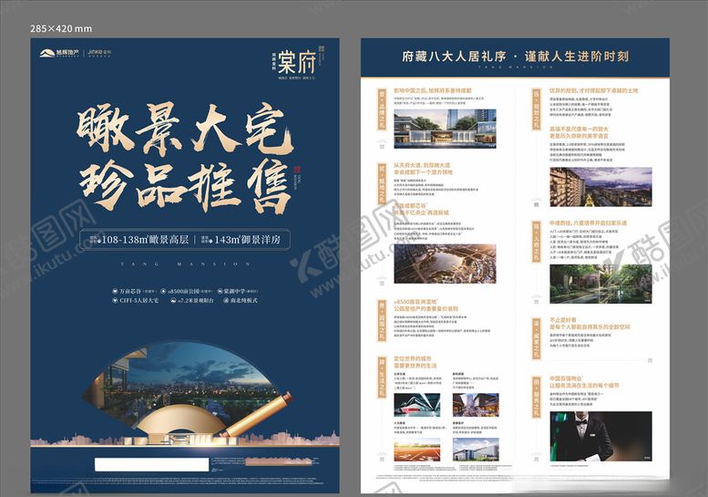Click the heading "更是历久弥新的美学语言"
Image resolution: width=708 pixels, height=497 pixels.
pos(579,136)
